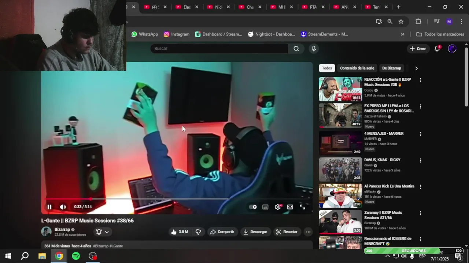This screenshot has height=263, width=469.
Task: Toggle subtitles in the video player
Action: tap(265, 207)
